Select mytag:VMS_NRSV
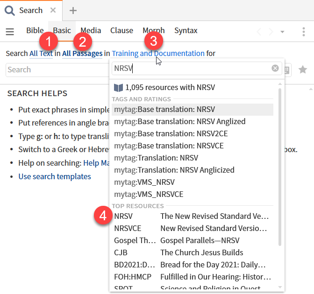The width and height of the screenshot is (314, 294). (193, 182)
